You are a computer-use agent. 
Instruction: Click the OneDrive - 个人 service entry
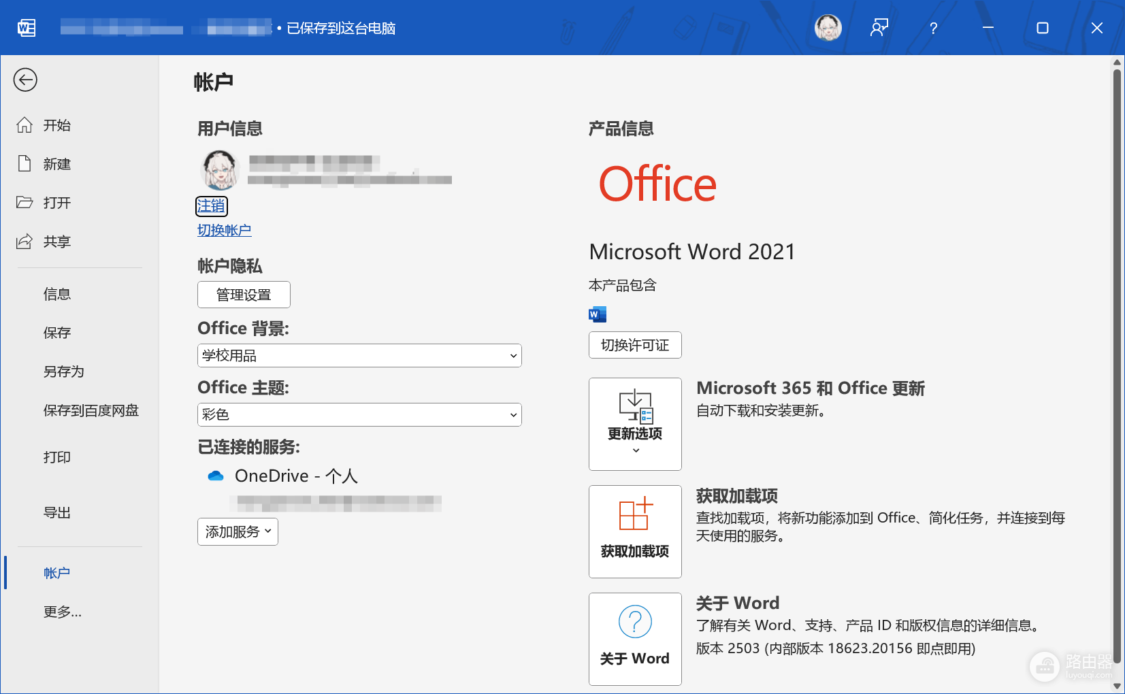click(x=282, y=476)
